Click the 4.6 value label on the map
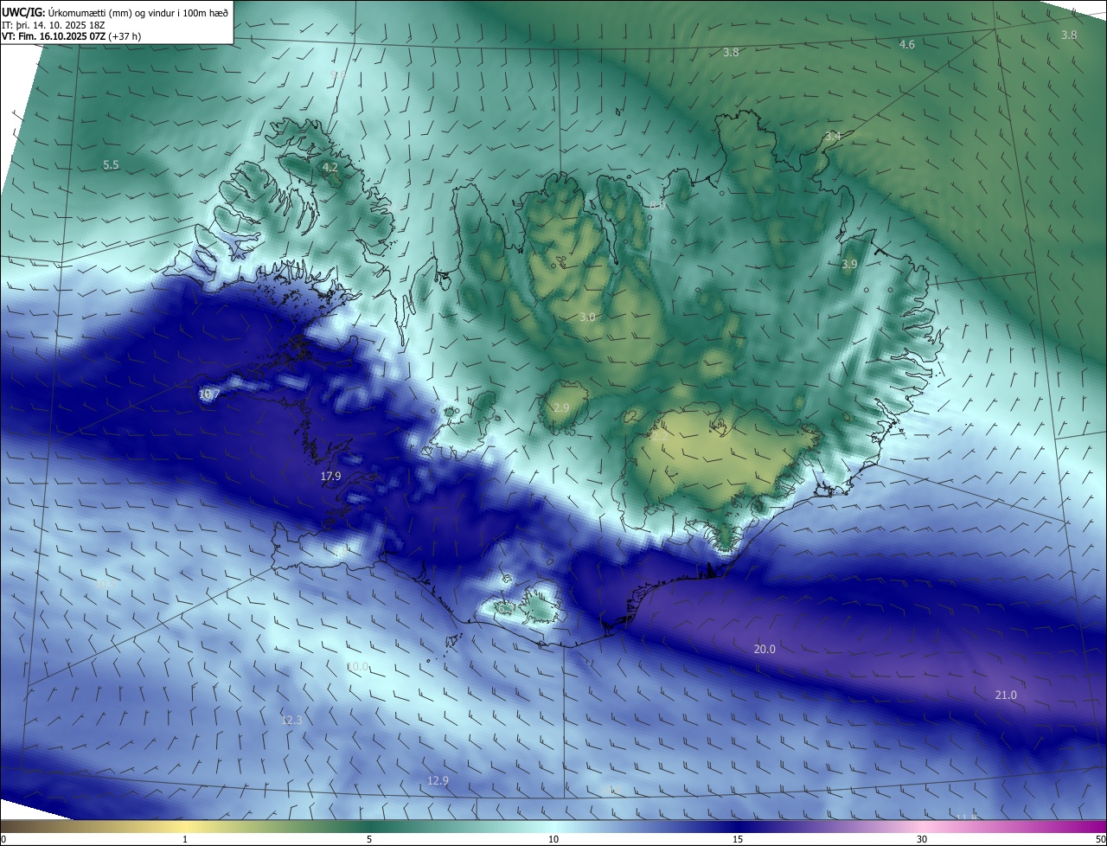Viewport: 1107px width, 846px height. point(907,44)
